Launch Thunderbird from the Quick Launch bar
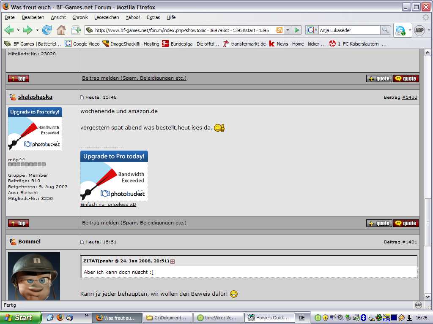This screenshot has width=433, height=324. [x=70, y=318]
